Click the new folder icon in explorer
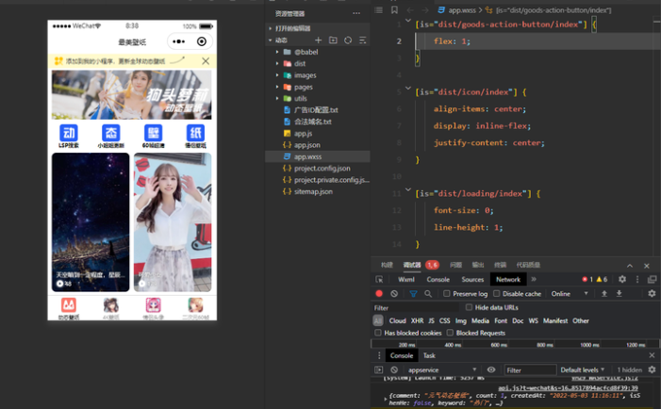 click(x=333, y=41)
